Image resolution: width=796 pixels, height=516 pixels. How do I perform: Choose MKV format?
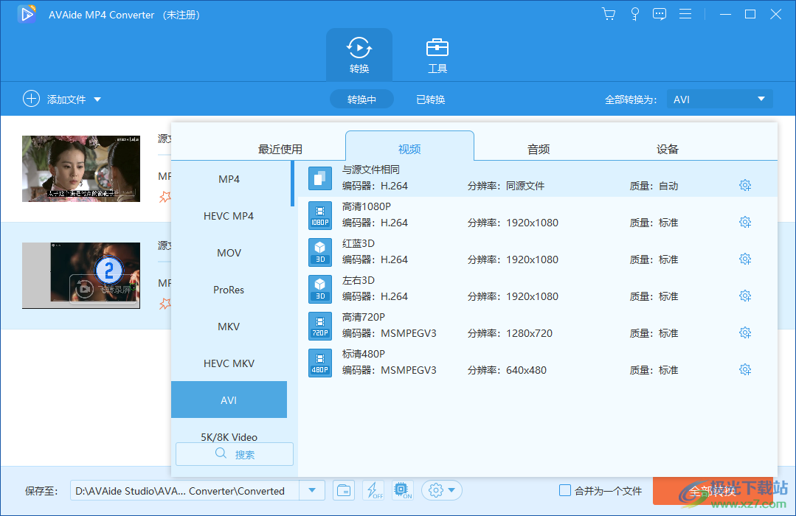click(229, 327)
